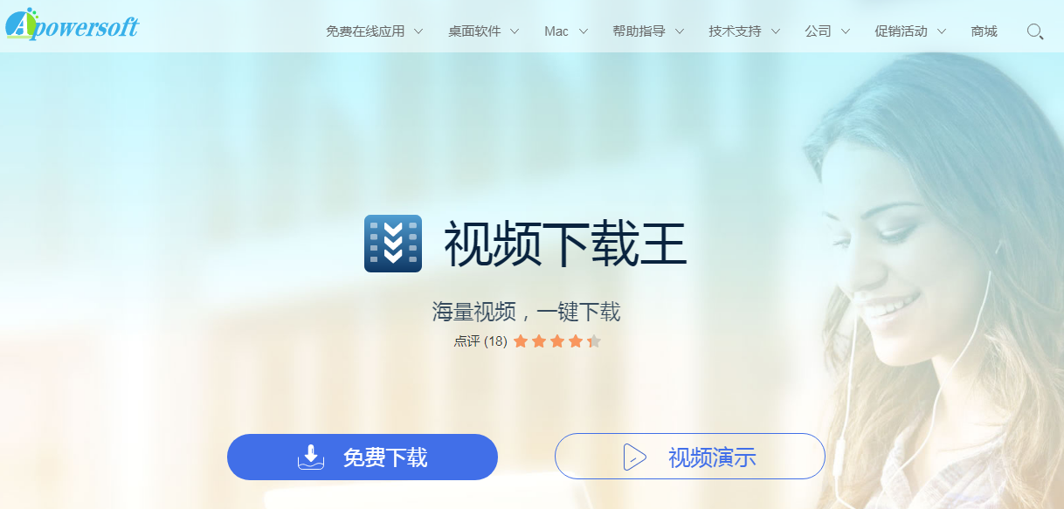This screenshot has width=1064, height=509.
Task: Go to the 商城 store link
Action: point(984,31)
